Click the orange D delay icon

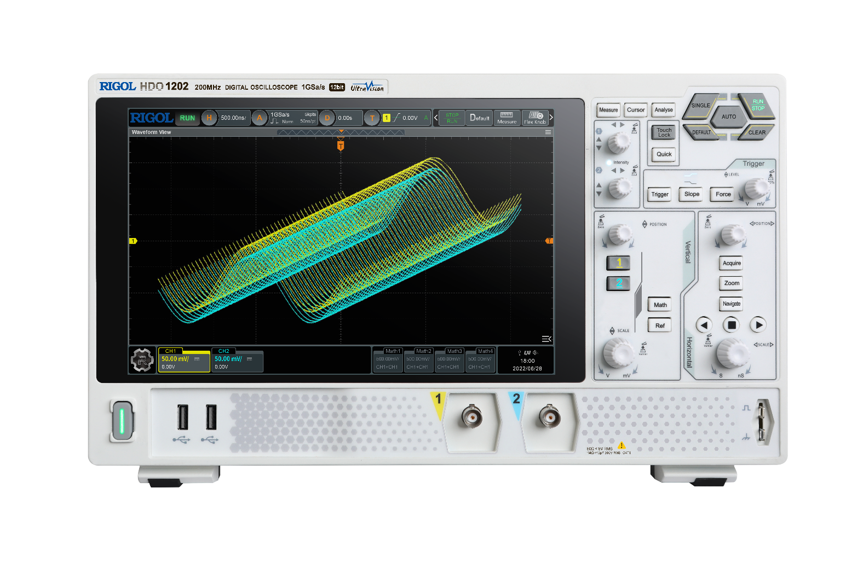point(327,118)
